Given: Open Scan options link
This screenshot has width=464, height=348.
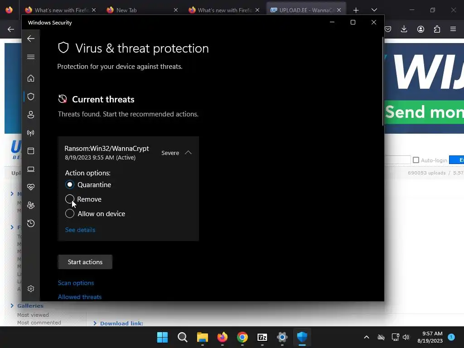Looking at the screenshot, I should pyautogui.click(x=76, y=283).
